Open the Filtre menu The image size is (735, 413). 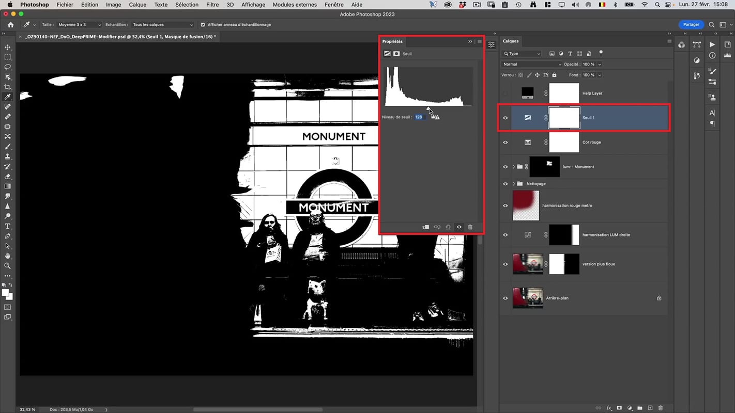click(x=212, y=5)
